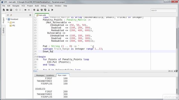Click line number 22 in the gutter
The image size is (179, 100).
tap(35, 46)
